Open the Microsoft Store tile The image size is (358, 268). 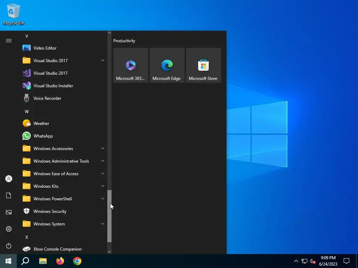pyautogui.click(x=203, y=65)
